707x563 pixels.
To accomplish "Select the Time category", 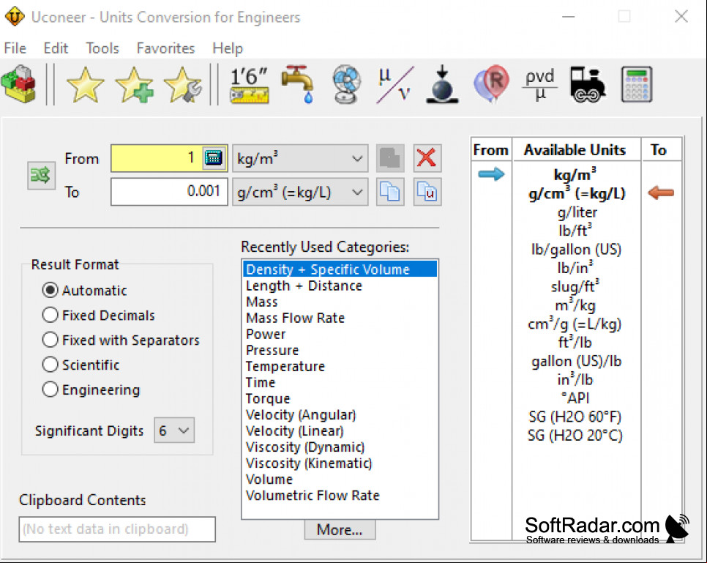I will (340, 383).
